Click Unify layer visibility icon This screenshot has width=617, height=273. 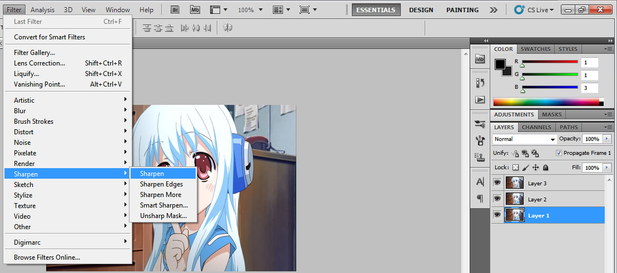[x=525, y=153]
